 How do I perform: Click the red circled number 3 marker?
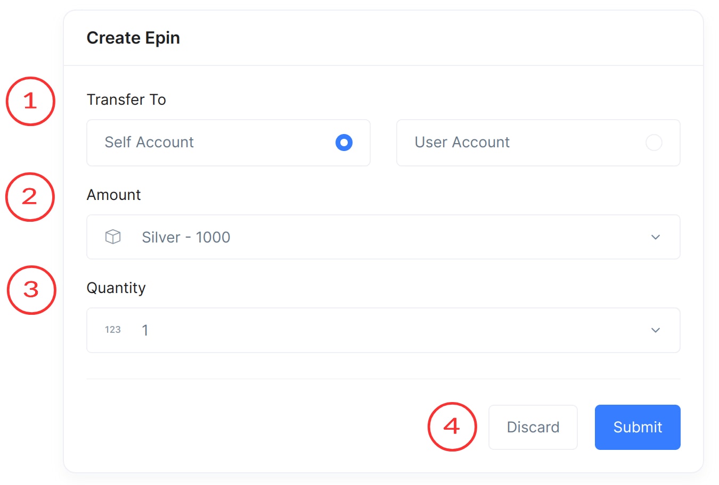pos(31,290)
